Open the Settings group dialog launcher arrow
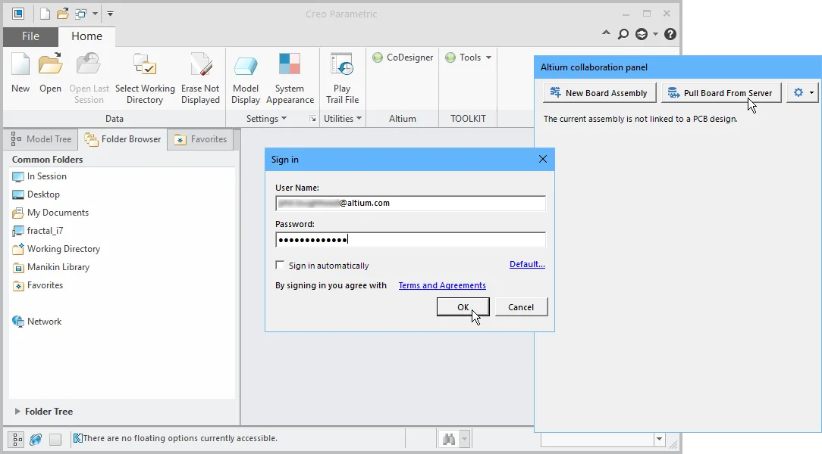This screenshot has width=822, height=454. pos(312,119)
